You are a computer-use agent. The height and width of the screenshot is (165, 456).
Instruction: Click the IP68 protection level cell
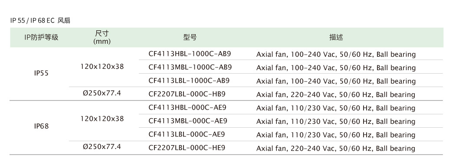coord(41,126)
